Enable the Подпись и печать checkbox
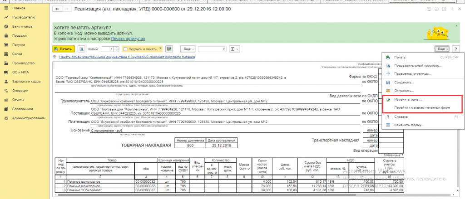465x199 pixels. point(125,49)
